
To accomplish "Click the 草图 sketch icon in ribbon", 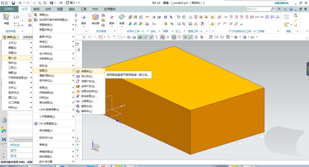I will click(x=6, y=17).
